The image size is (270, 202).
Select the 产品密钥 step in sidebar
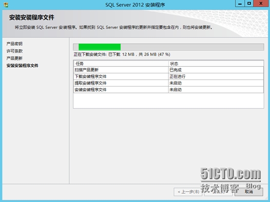click(15, 44)
